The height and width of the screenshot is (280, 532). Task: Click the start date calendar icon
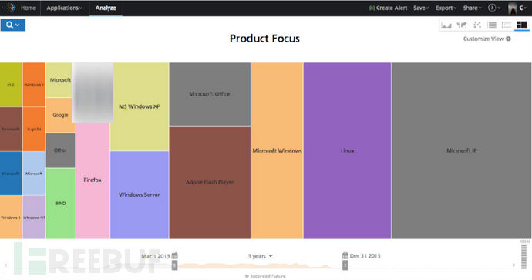tap(175, 255)
